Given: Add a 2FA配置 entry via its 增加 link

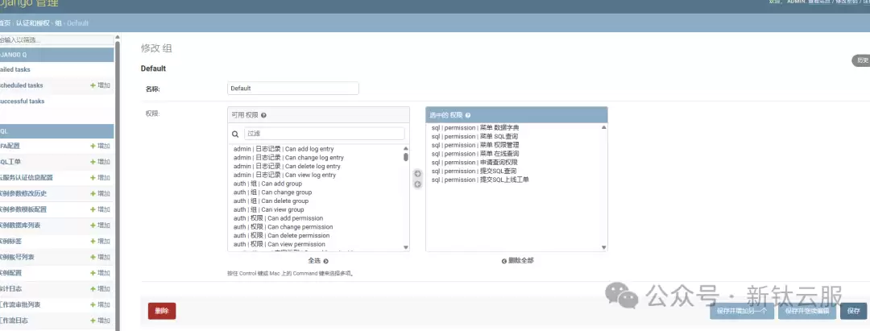Looking at the screenshot, I should [x=101, y=146].
